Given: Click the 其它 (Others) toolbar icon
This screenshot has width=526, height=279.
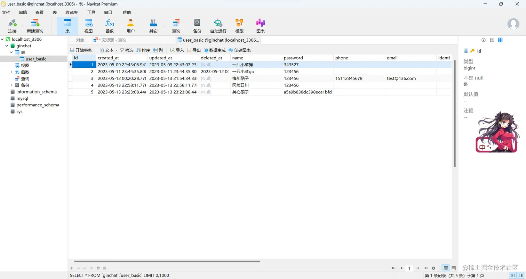Looking at the screenshot, I should (x=153, y=26).
